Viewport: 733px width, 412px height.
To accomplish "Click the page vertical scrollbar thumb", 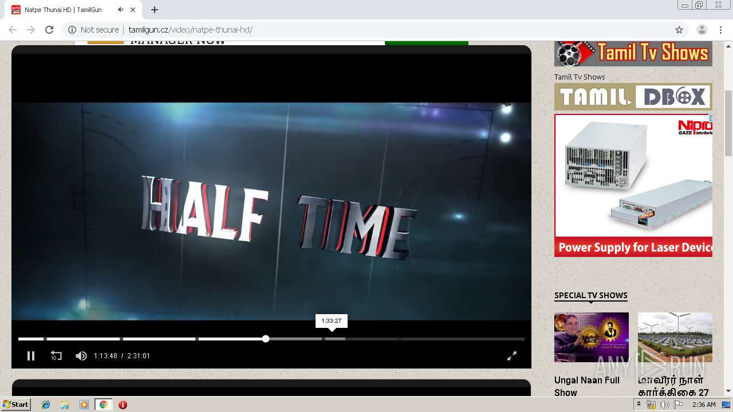I will pos(728,122).
